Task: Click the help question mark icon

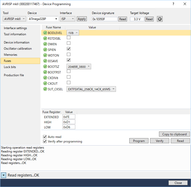Action: 173,4
